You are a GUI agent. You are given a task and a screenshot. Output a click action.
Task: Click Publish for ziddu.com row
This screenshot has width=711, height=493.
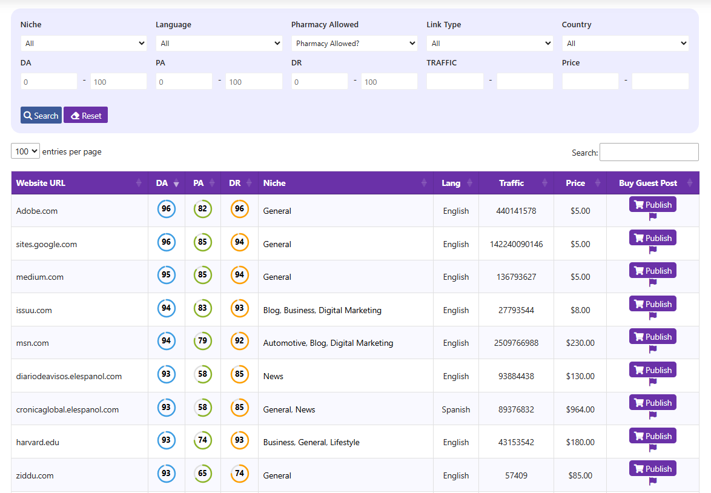click(652, 469)
